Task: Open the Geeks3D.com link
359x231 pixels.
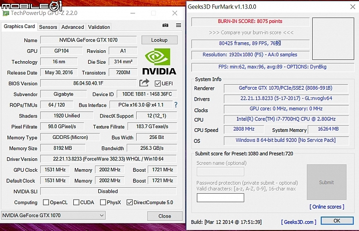Action: pyautogui.click(x=299, y=222)
